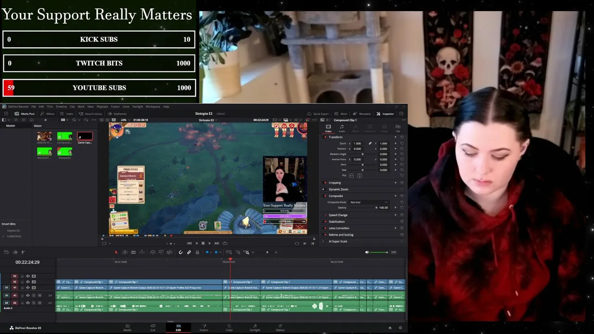This screenshot has height=334, width=594.
Task: Expand the Collections smart bin
Action: coord(3,236)
